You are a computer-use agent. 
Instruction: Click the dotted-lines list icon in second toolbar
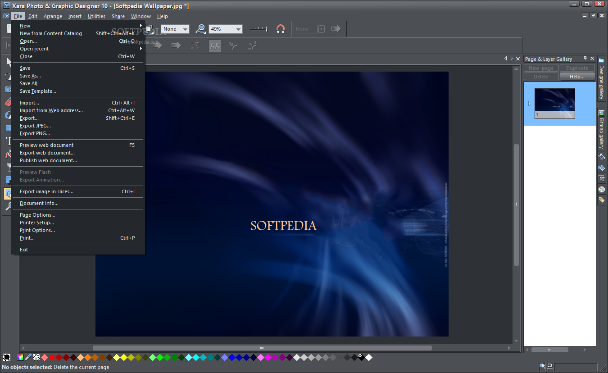click(x=195, y=45)
